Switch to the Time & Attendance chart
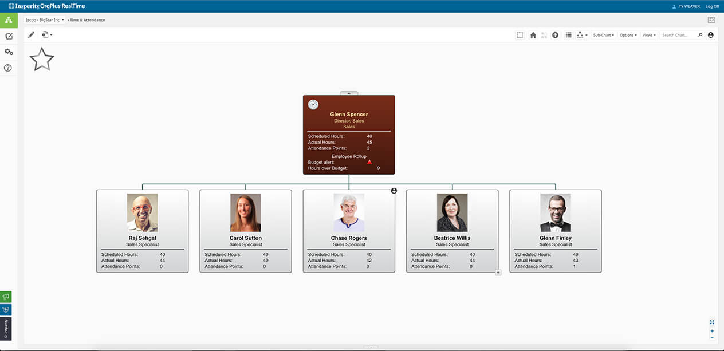Screen dimensions: 724x351 [x=86, y=19]
